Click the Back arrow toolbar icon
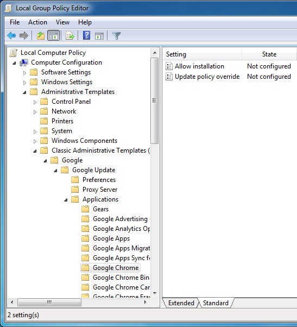This screenshot has height=327, width=297. pos(11,35)
